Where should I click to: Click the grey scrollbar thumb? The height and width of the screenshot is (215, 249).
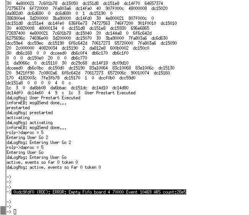tap(3, 210)
